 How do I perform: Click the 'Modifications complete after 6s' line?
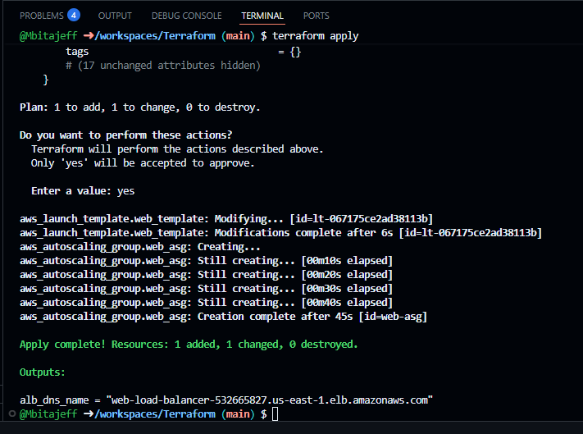[280, 233]
